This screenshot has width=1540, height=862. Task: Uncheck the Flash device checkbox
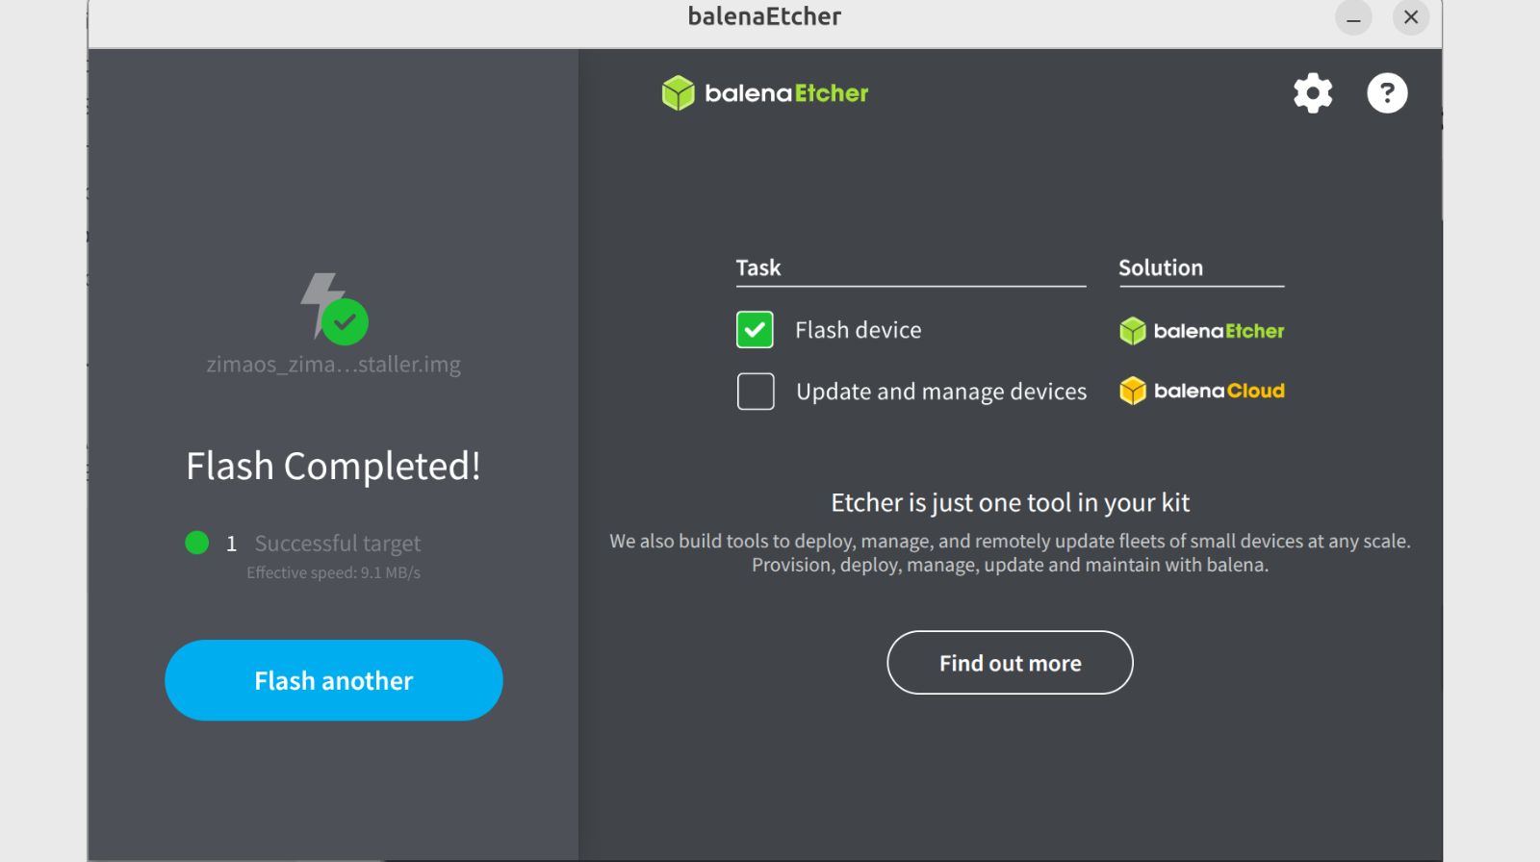(x=755, y=330)
